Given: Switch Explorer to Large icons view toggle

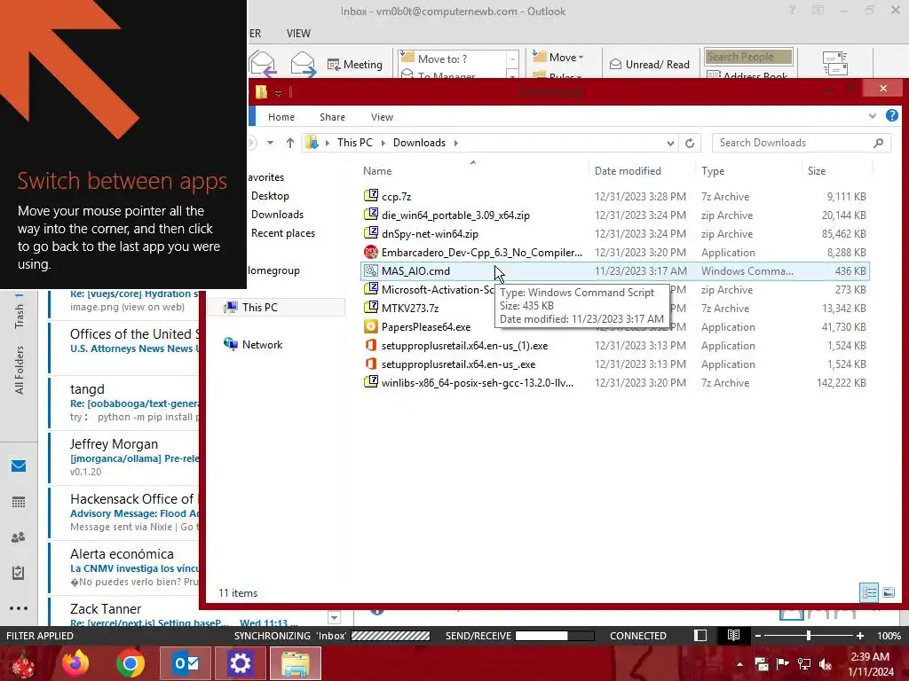Looking at the screenshot, I should pyautogui.click(x=888, y=591).
